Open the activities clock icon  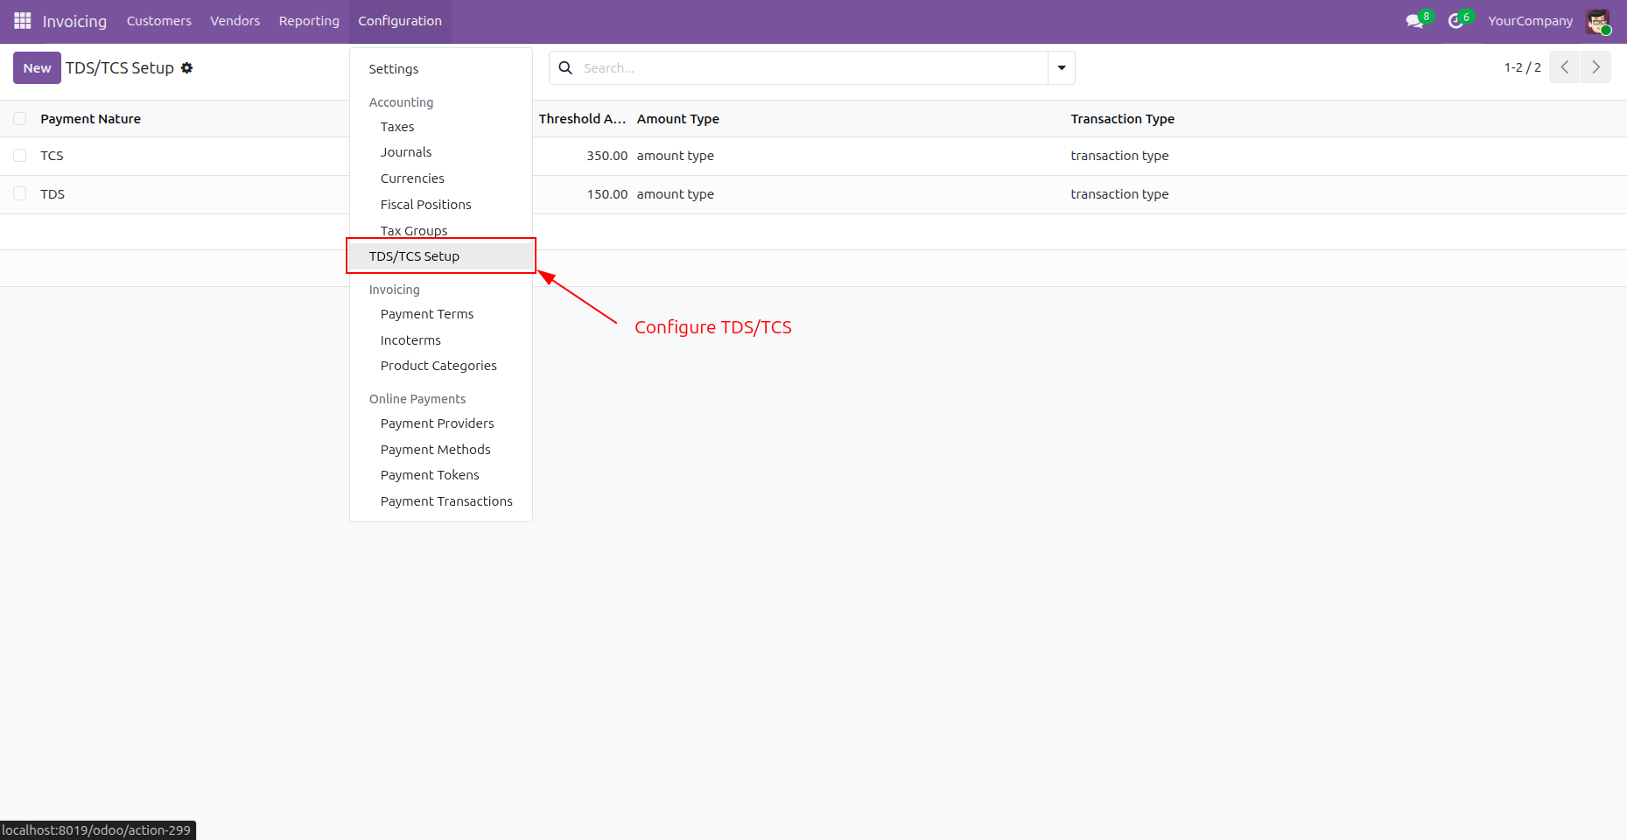[1455, 21]
